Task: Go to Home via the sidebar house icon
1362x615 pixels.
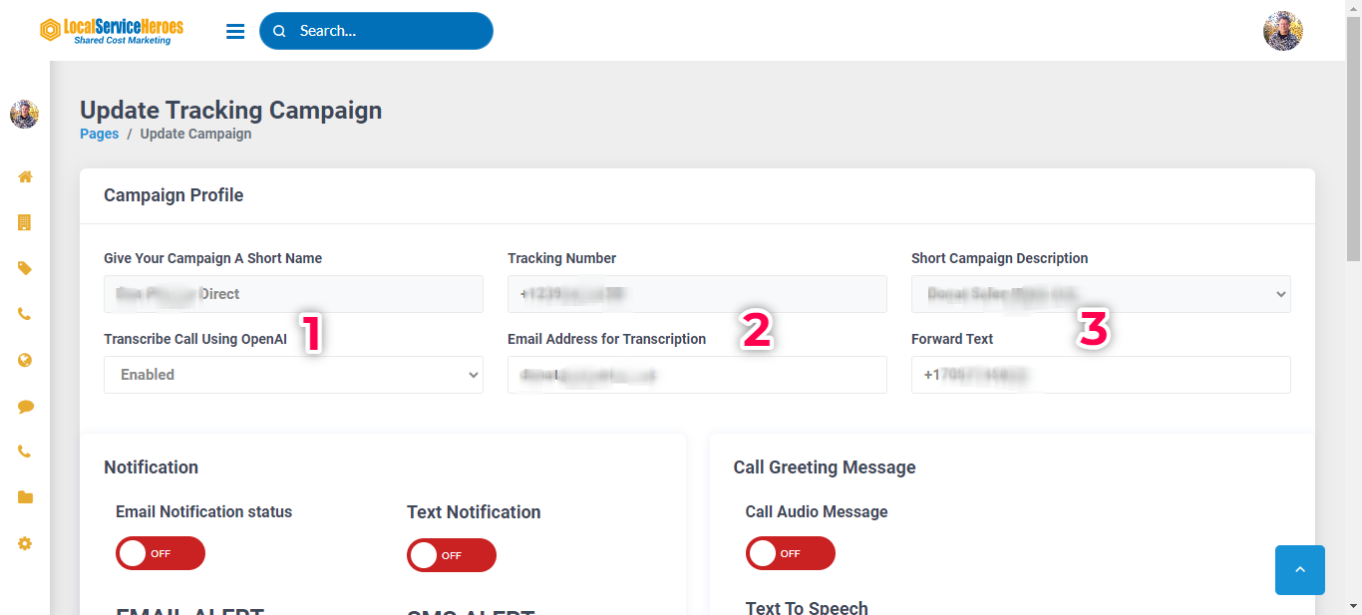Action: [x=25, y=176]
